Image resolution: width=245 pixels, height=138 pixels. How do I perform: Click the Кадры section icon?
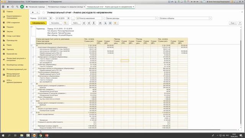coord(4,45)
